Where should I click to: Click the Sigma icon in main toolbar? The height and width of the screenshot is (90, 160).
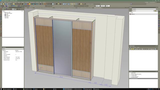tap(22, 4)
